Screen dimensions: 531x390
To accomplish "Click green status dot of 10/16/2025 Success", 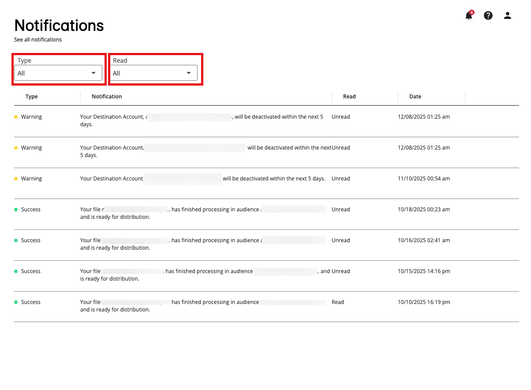I will (16, 240).
